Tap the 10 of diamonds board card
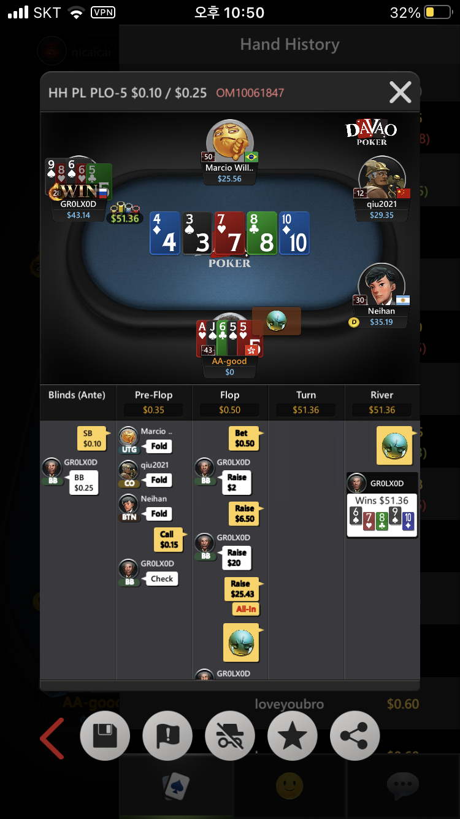Image resolution: width=460 pixels, height=819 pixels. [294, 233]
